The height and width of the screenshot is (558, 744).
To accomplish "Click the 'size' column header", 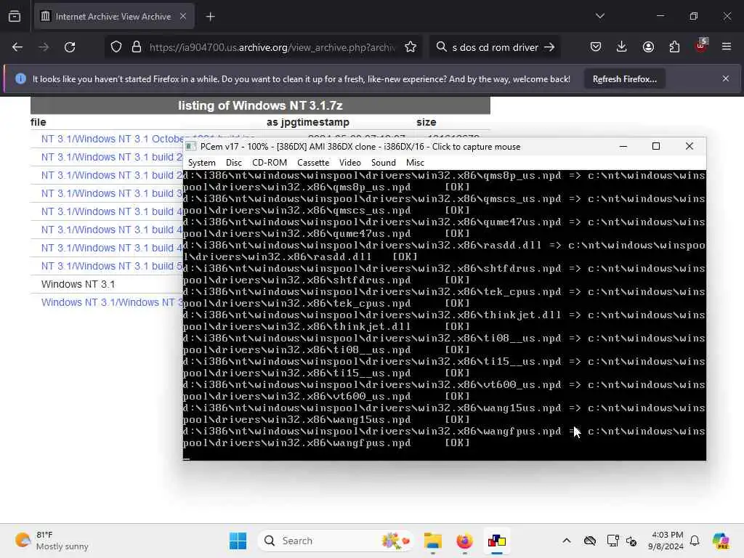I will pos(426,122).
